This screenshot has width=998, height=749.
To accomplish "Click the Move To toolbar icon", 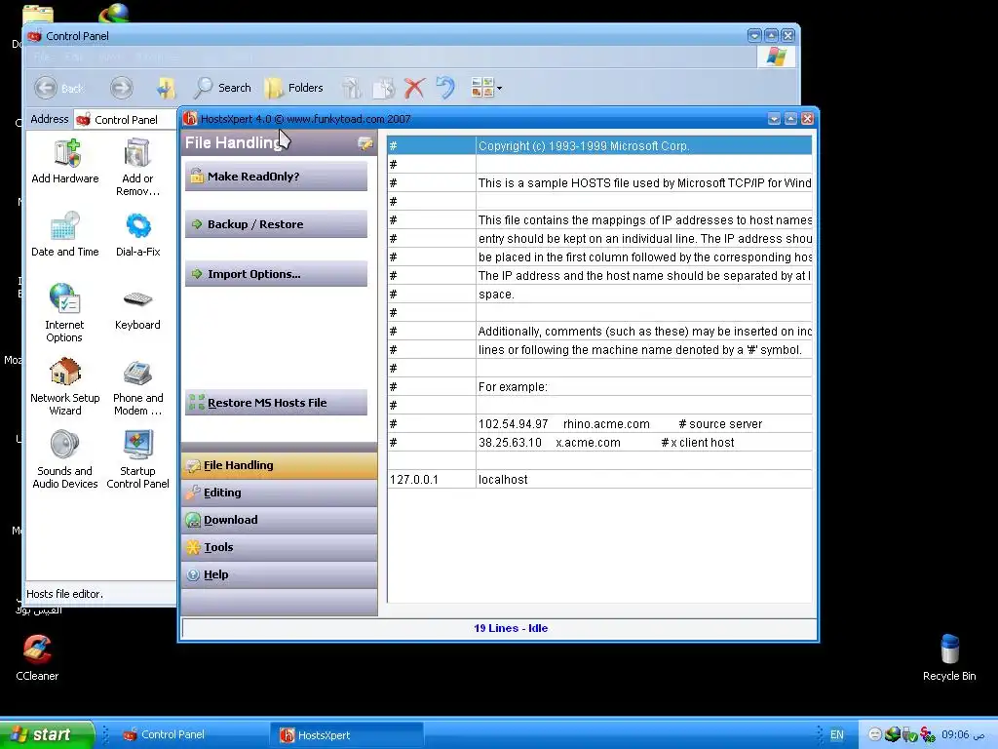I will pos(352,88).
